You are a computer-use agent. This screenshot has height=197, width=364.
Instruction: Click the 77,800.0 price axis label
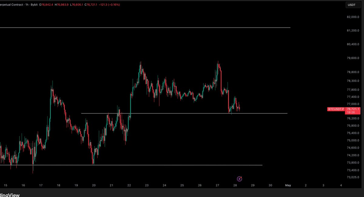click(x=353, y=90)
